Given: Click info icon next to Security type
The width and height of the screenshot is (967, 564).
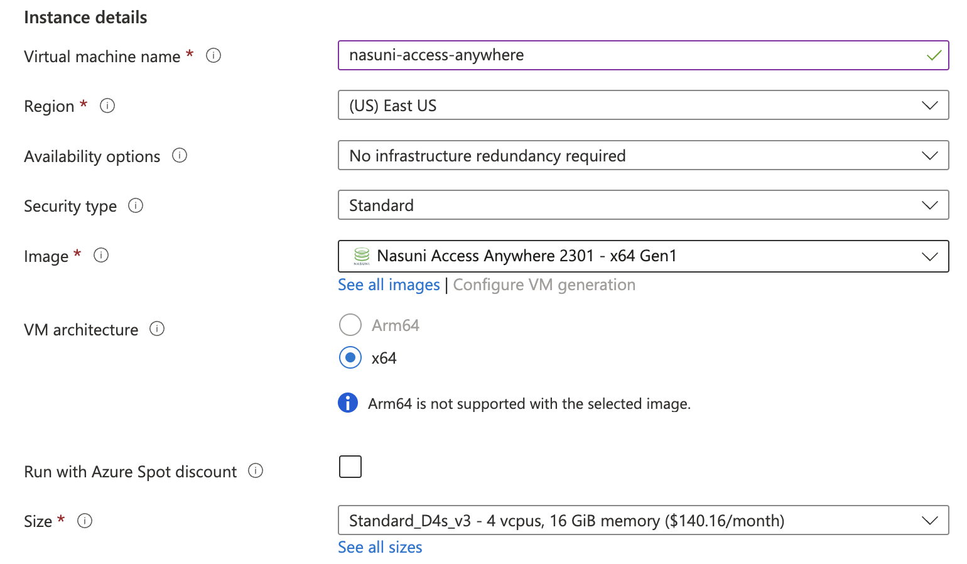Looking at the screenshot, I should click(136, 205).
